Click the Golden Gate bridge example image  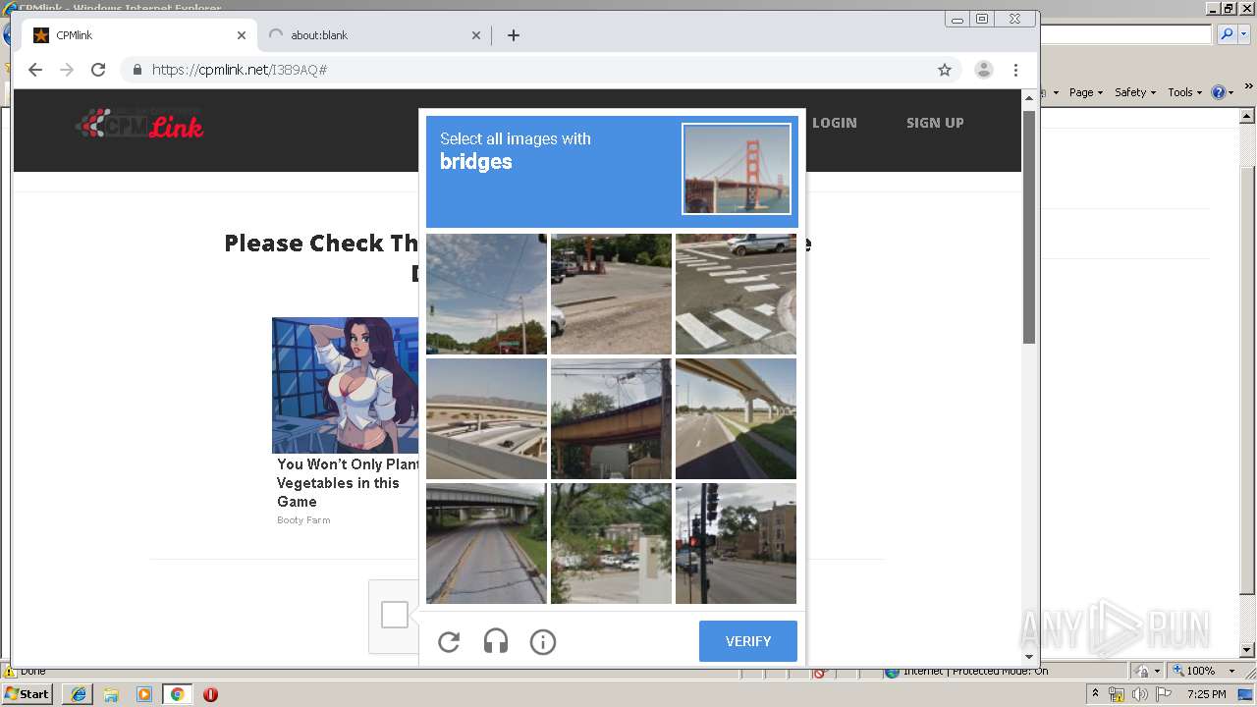pos(737,169)
